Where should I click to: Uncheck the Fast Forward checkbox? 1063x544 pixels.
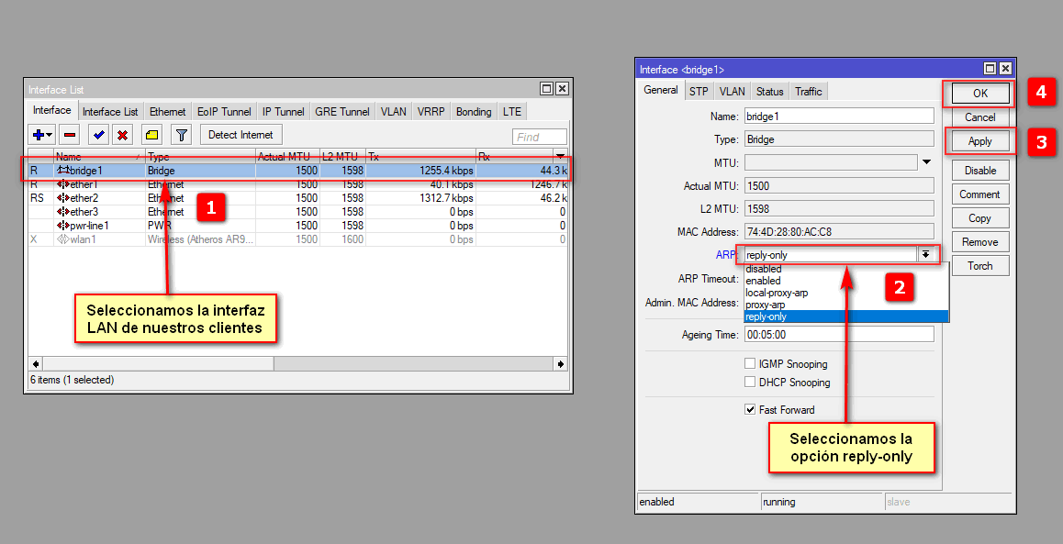point(750,410)
